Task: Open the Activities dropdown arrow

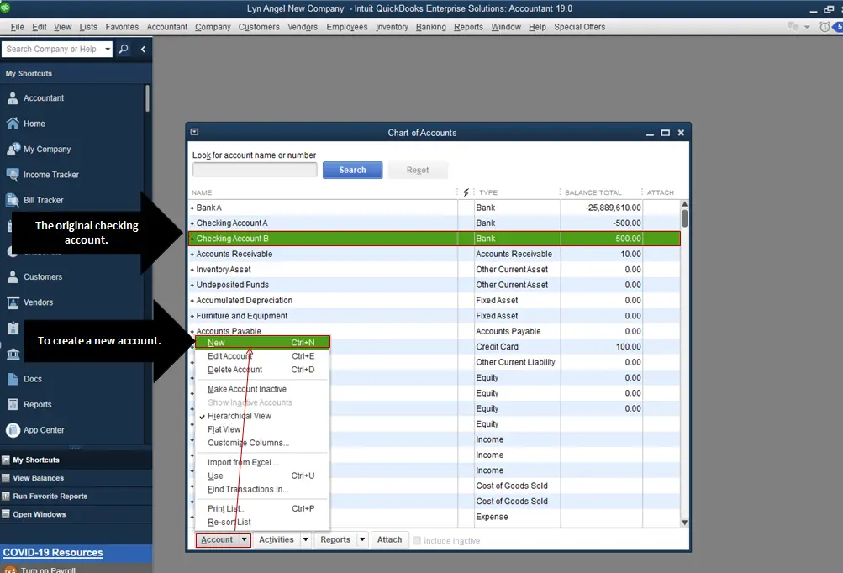Action: coord(305,539)
